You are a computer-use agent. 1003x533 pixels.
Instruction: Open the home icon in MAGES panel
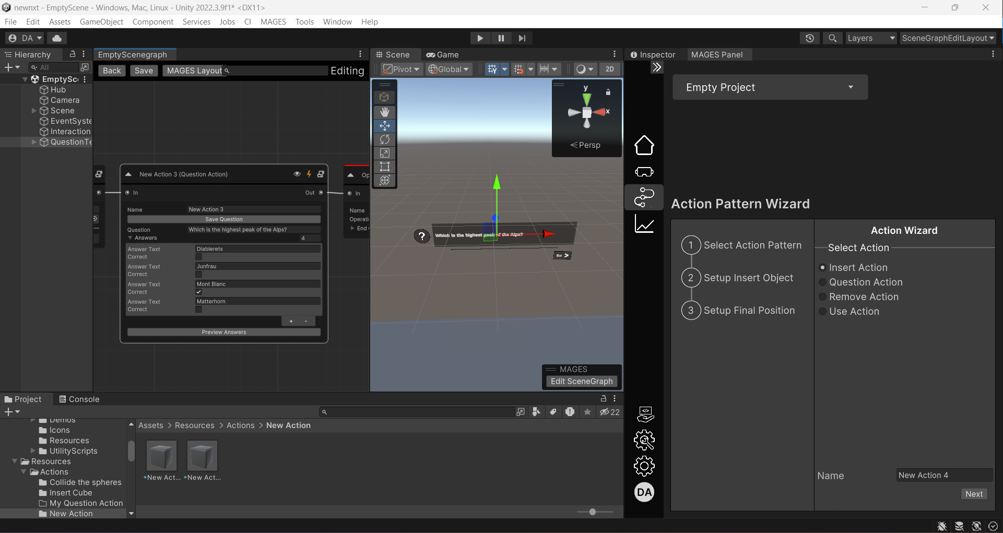[644, 145]
